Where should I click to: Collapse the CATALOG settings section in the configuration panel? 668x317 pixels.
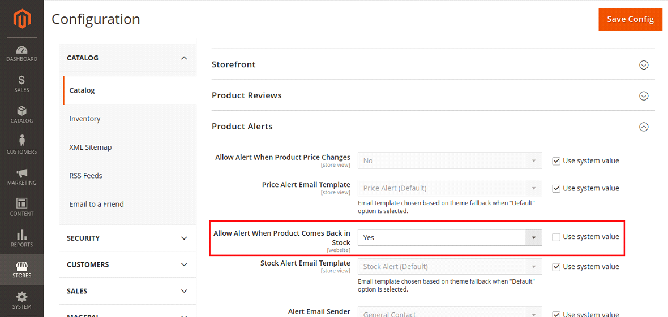click(128, 58)
